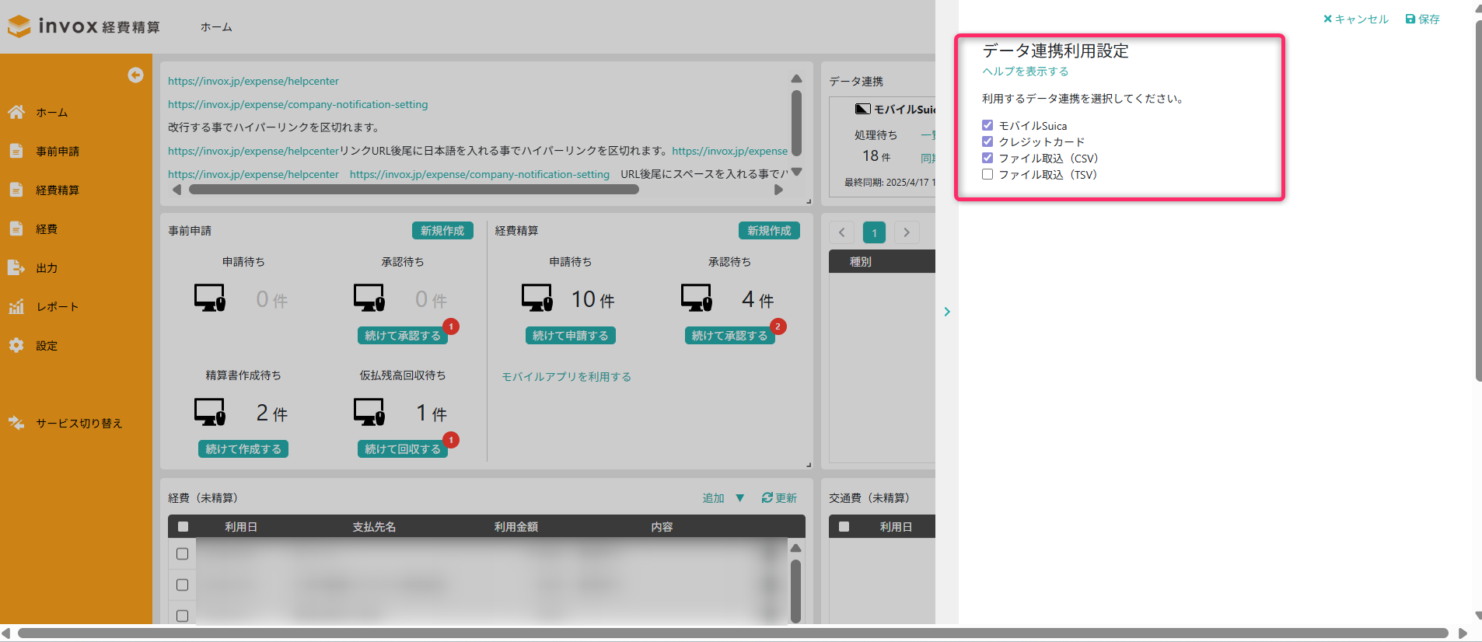Click the 更新 refresh icon
The width and height of the screenshot is (1482, 642).
(767, 497)
